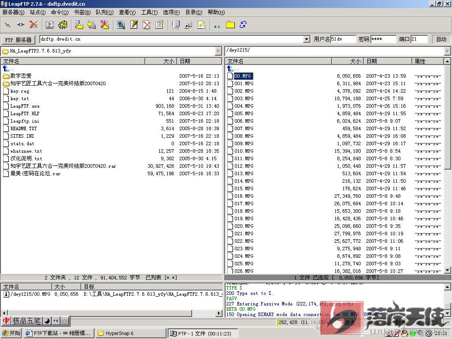Switch to FTP下载站 browser taskbar window
This screenshot has height=339, width=452.
tap(59, 333)
